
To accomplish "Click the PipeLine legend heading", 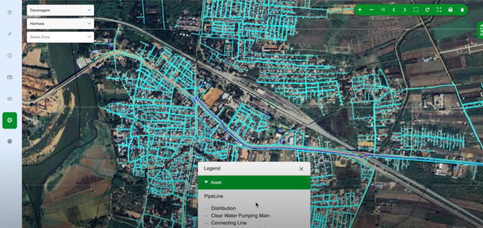I will 213,196.
